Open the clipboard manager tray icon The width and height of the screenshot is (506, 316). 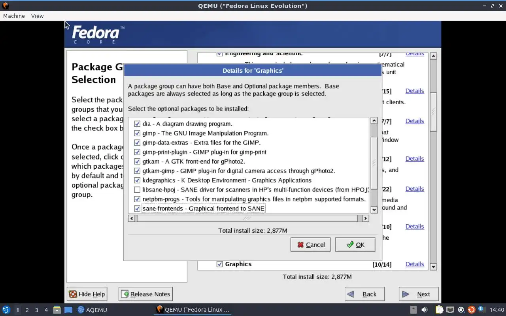click(x=440, y=310)
